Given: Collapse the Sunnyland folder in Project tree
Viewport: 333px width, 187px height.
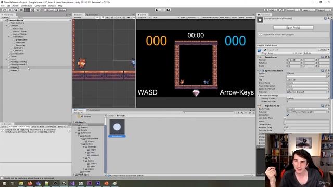Looking at the screenshot, I should 76,133.
